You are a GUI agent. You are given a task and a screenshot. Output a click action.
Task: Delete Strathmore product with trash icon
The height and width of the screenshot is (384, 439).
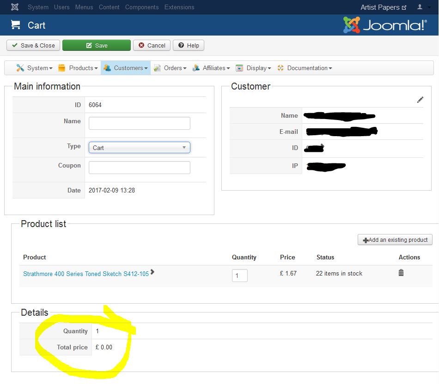tap(401, 272)
